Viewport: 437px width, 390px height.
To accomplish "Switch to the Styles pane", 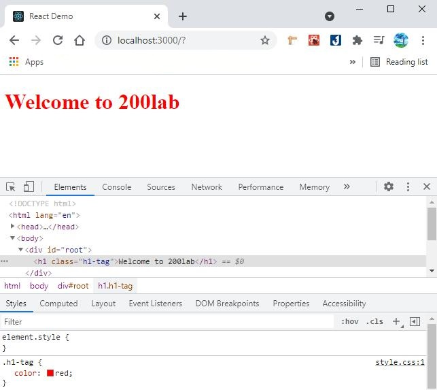I will 16,304.
